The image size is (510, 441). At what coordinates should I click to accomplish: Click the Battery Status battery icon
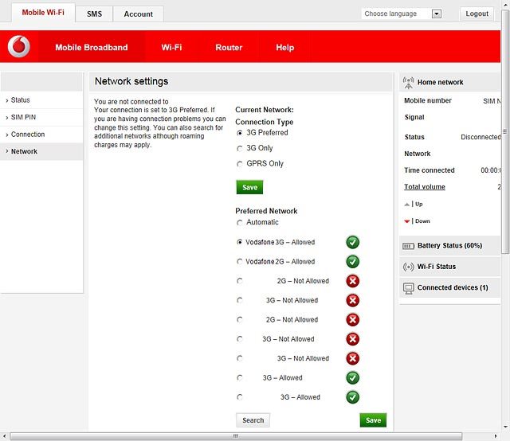tap(408, 246)
